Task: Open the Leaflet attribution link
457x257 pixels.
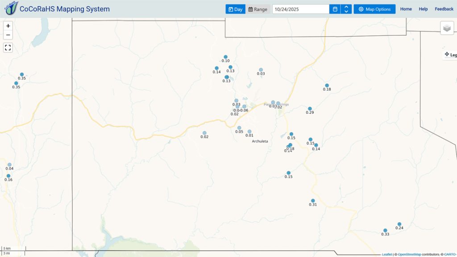Action: tap(387, 254)
